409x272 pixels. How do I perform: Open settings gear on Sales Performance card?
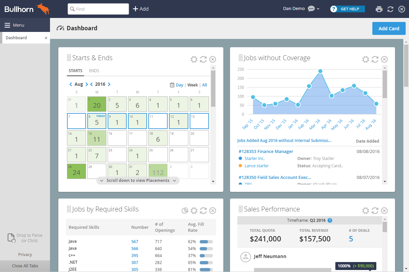click(x=365, y=210)
